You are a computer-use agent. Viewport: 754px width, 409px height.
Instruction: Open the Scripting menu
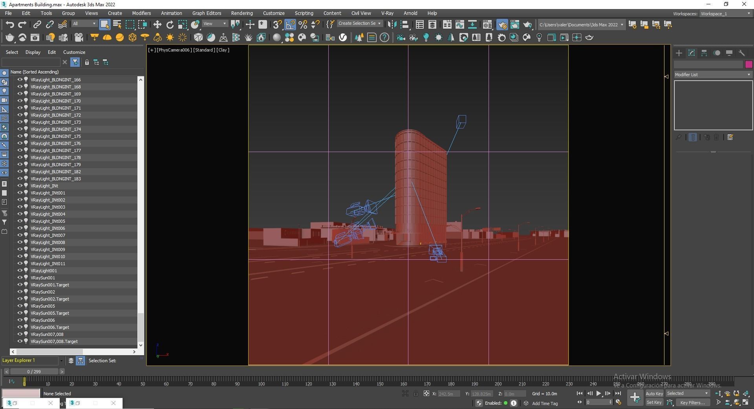pos(304,13)
